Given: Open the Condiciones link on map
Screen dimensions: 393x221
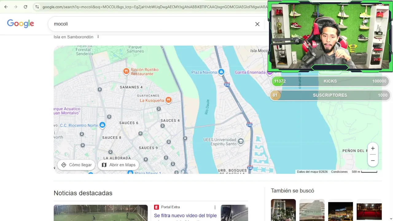Looking at the screenshot, I should (x=339, y=172).
